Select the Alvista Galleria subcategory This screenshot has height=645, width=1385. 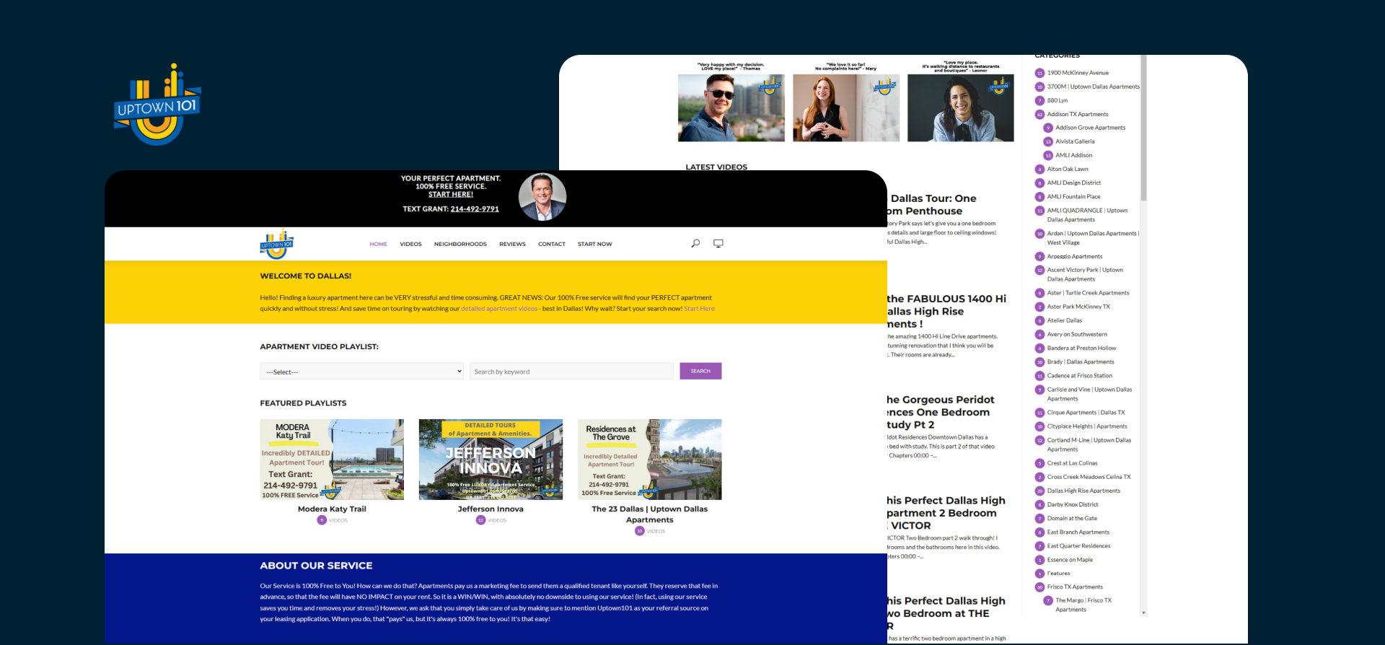click(x=1075, y=141)
